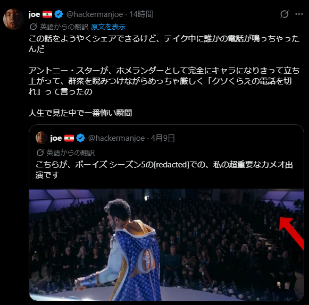Click the translation icon in the main post
This screenshot has height=305, width=309.
click(x=34, y=27)
